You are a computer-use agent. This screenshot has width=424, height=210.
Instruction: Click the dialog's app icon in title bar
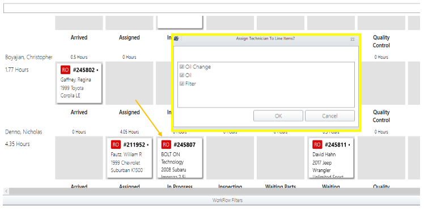click(x=176, y=38)
